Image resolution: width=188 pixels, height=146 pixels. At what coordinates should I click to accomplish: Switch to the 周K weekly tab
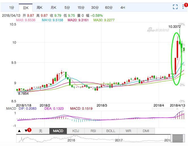pos(39,8)
